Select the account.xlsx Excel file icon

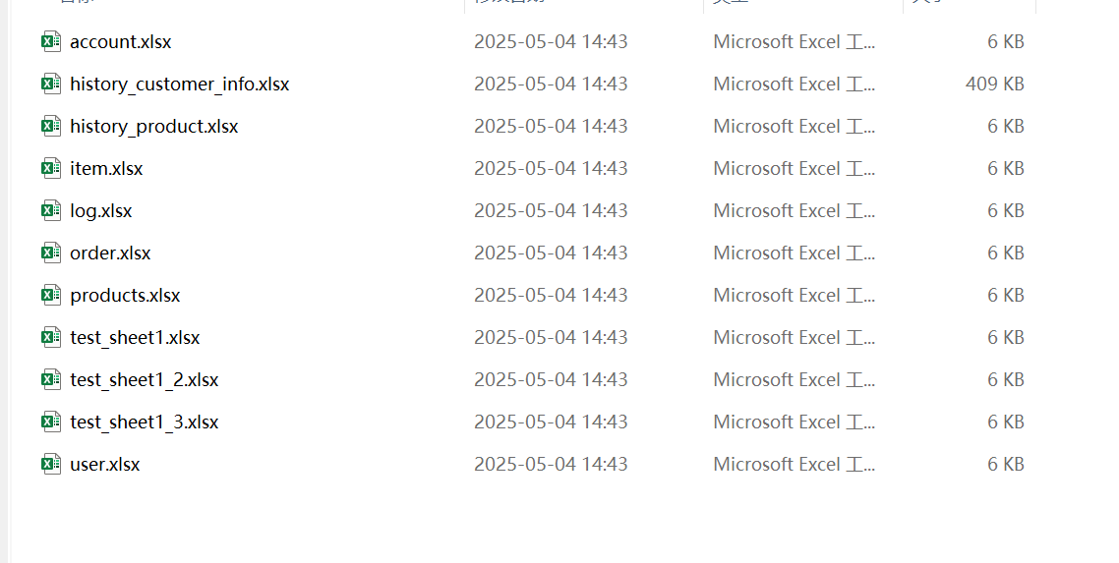(x=51, y=41)
